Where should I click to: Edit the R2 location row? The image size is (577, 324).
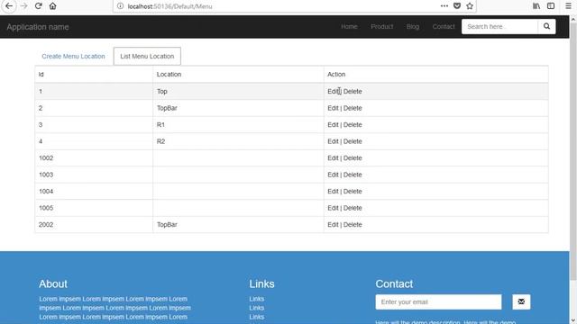[x=333, y=141]
